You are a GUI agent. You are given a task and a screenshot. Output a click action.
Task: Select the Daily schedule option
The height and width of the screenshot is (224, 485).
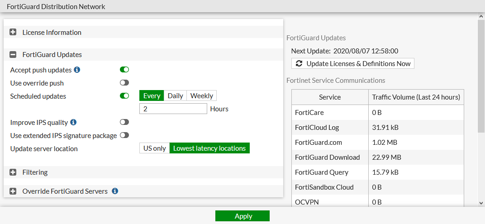point(175,96)
